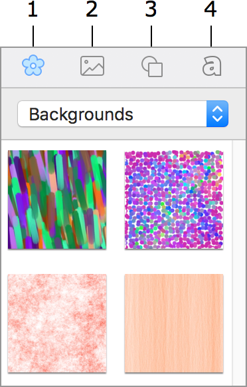Select the smart shapes library icon
Viewport: 247px width, 387px height.
(x=152, y=66)
